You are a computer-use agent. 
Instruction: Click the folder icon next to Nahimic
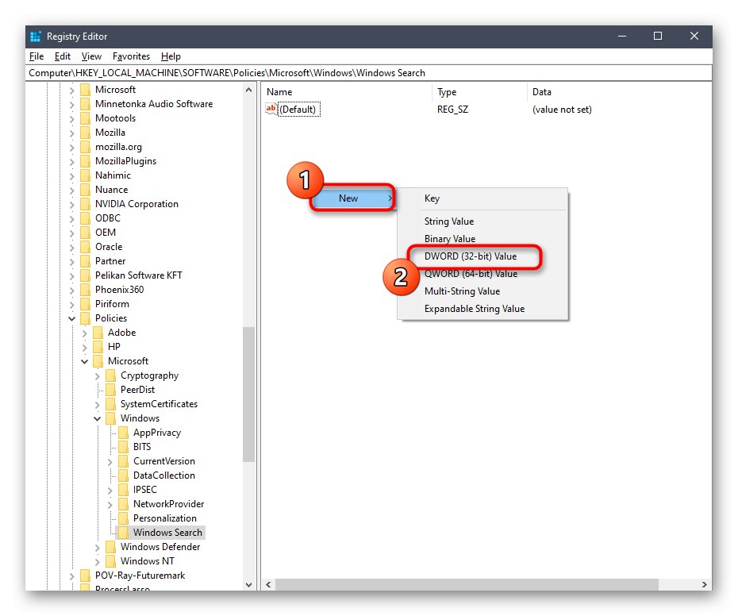pyautogui.click(x=85, y=175)
